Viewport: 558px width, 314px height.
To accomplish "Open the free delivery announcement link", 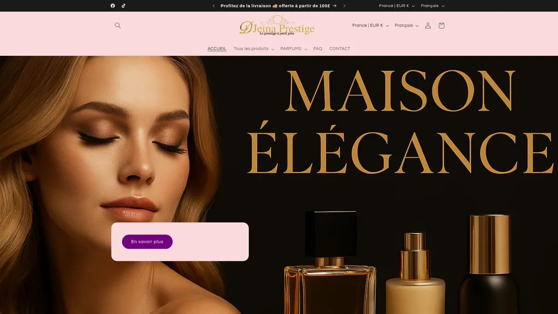I will coord(279,6).
